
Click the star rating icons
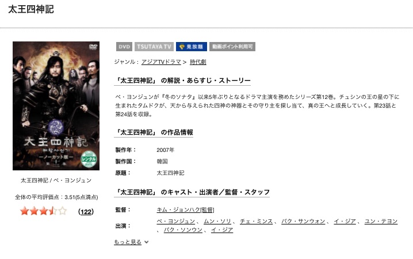[x=44, y=211]
